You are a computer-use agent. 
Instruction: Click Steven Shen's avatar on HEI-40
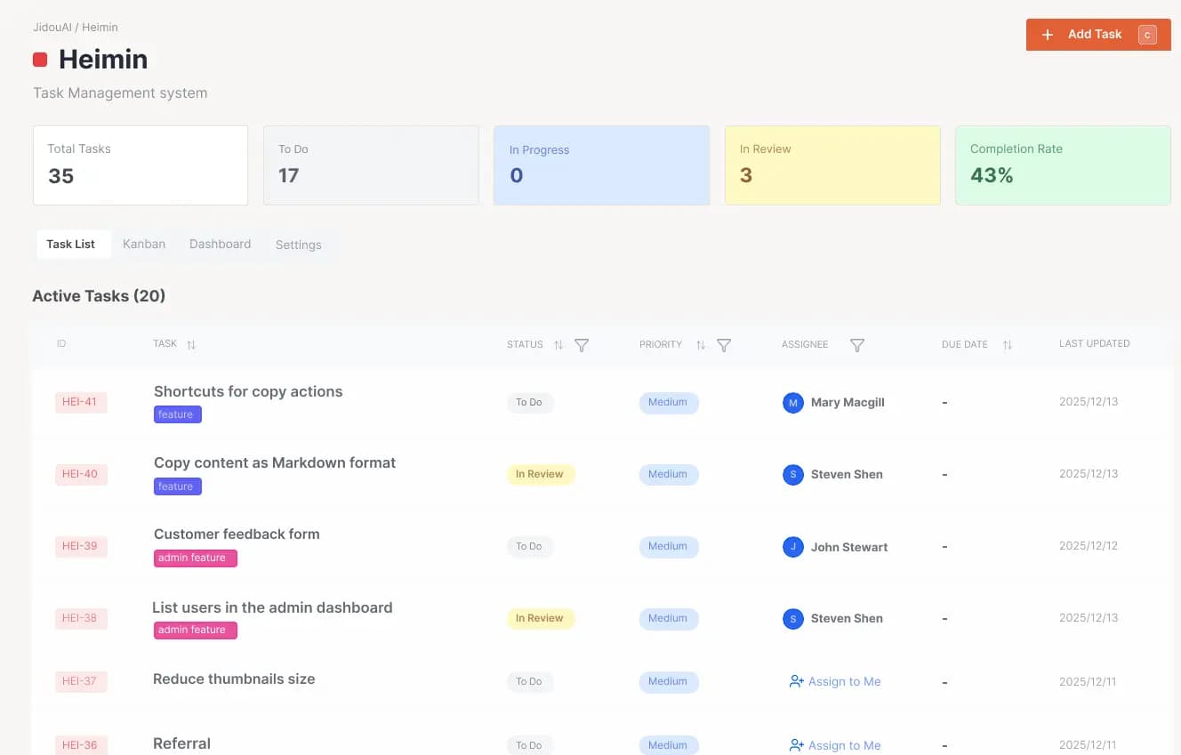792,474
